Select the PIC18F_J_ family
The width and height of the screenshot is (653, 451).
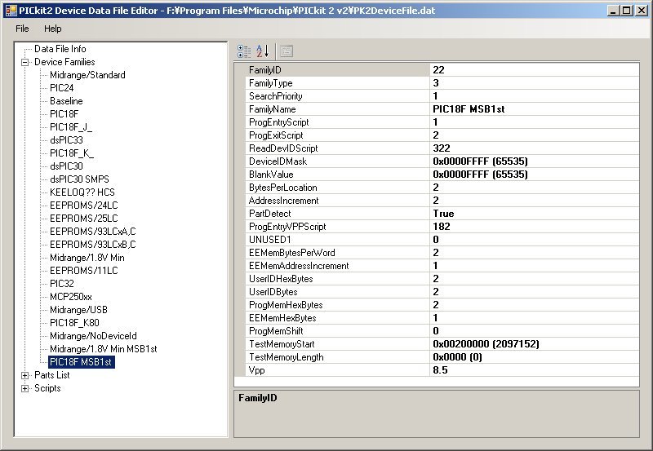click(71, 127)
